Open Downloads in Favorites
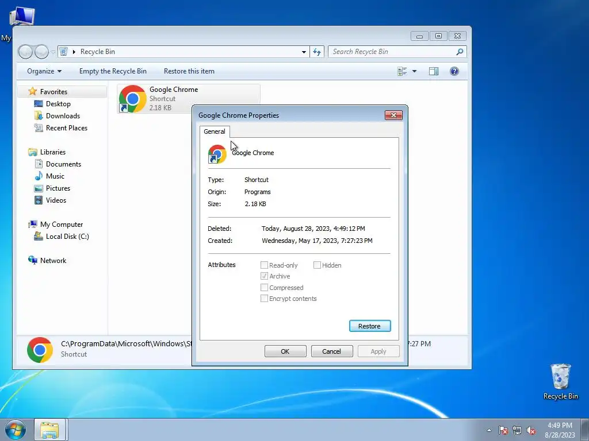This screenshot has width=589, height=441. point(63,116)
